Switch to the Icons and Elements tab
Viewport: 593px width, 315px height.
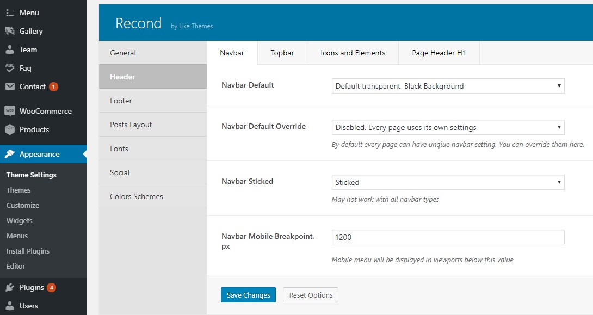[x=353, y=53]
